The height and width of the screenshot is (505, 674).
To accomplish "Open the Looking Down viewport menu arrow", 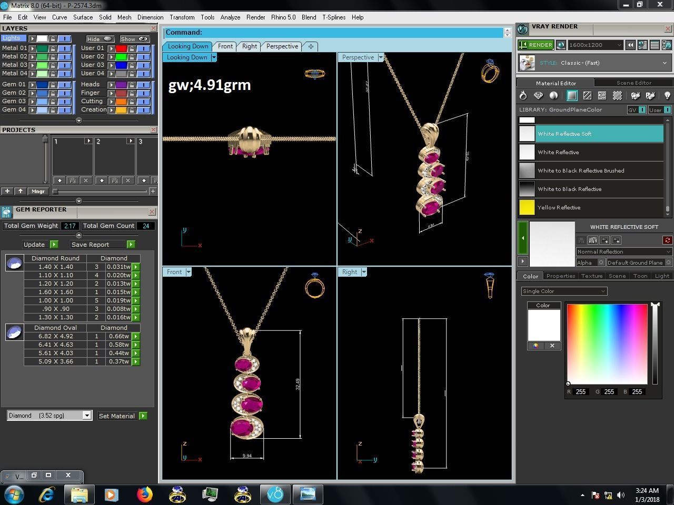I will click(x=214, y=57).
